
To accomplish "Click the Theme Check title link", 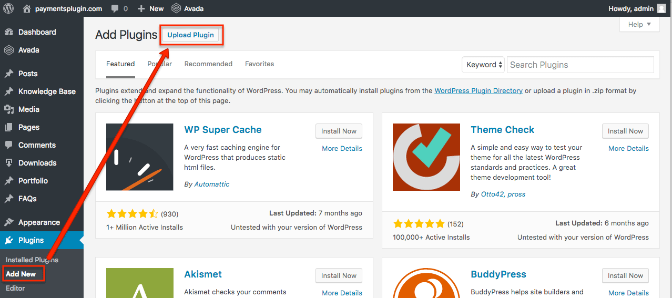I will pos(502,130).
